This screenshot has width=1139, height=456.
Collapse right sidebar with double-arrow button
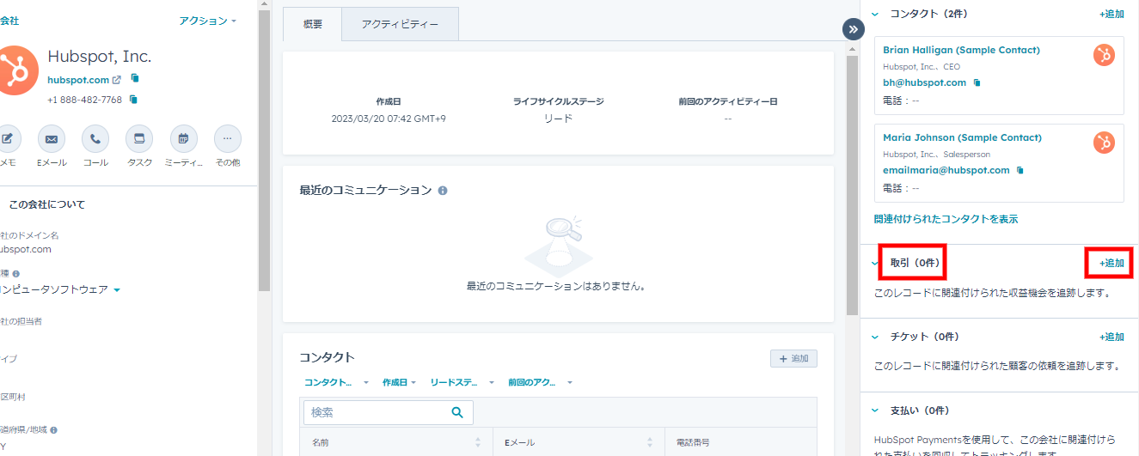(x=853, y=29)
